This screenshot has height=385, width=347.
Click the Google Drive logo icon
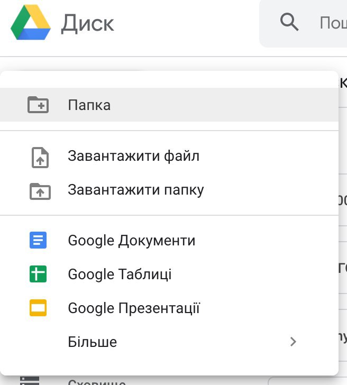point(30,23)
